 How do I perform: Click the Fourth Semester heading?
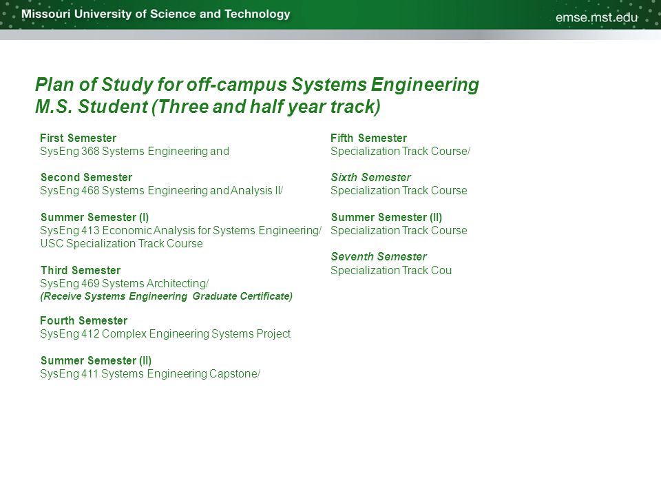pos(83,320)
